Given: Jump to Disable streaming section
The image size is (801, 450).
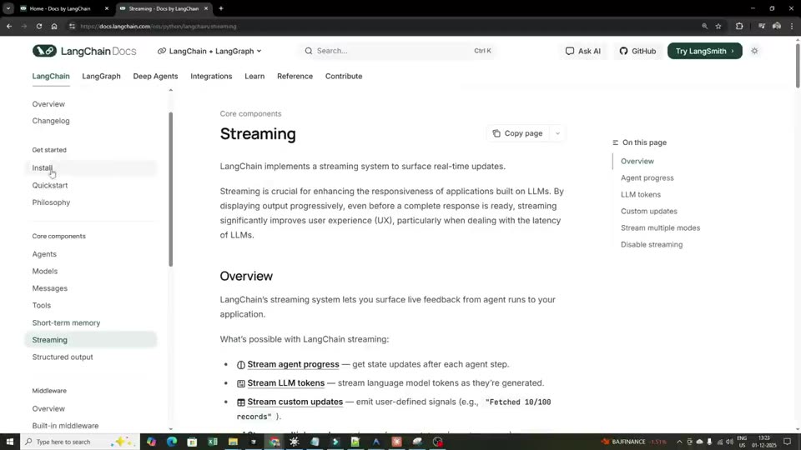Looking at the screenshot, I should [652, 244].
